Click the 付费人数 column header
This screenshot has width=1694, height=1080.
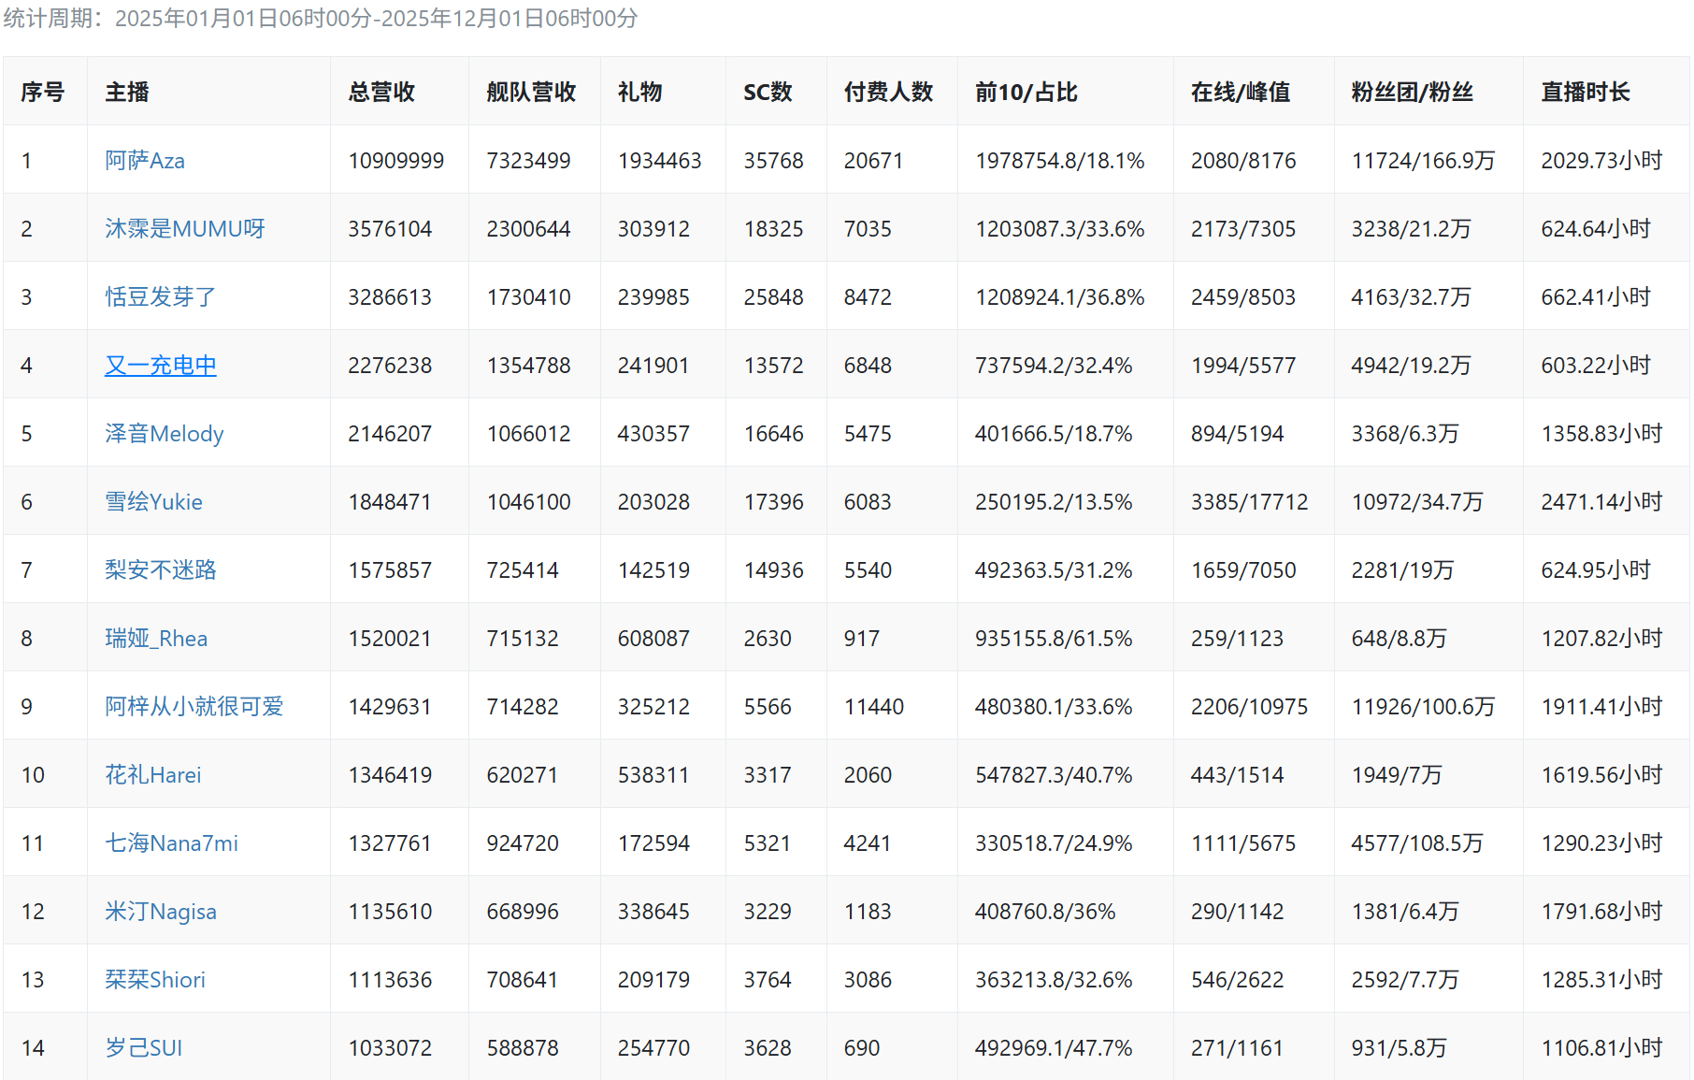tap(887, 92)
